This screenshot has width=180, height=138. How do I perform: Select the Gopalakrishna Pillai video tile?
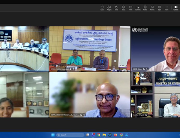pos(90,95)
